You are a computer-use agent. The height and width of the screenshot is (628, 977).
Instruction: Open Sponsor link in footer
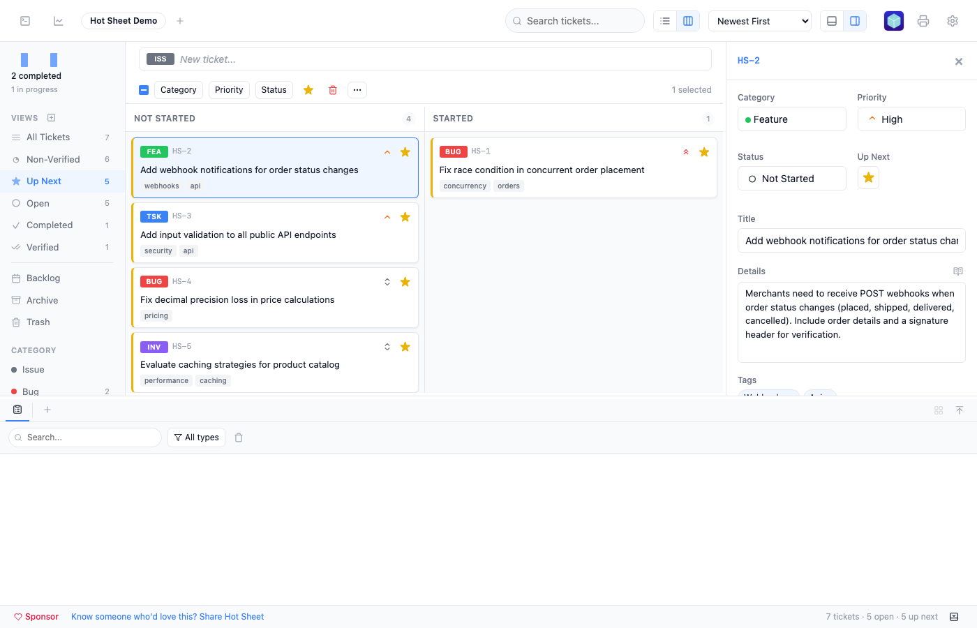pyautogui.click(x=36, y=617)
